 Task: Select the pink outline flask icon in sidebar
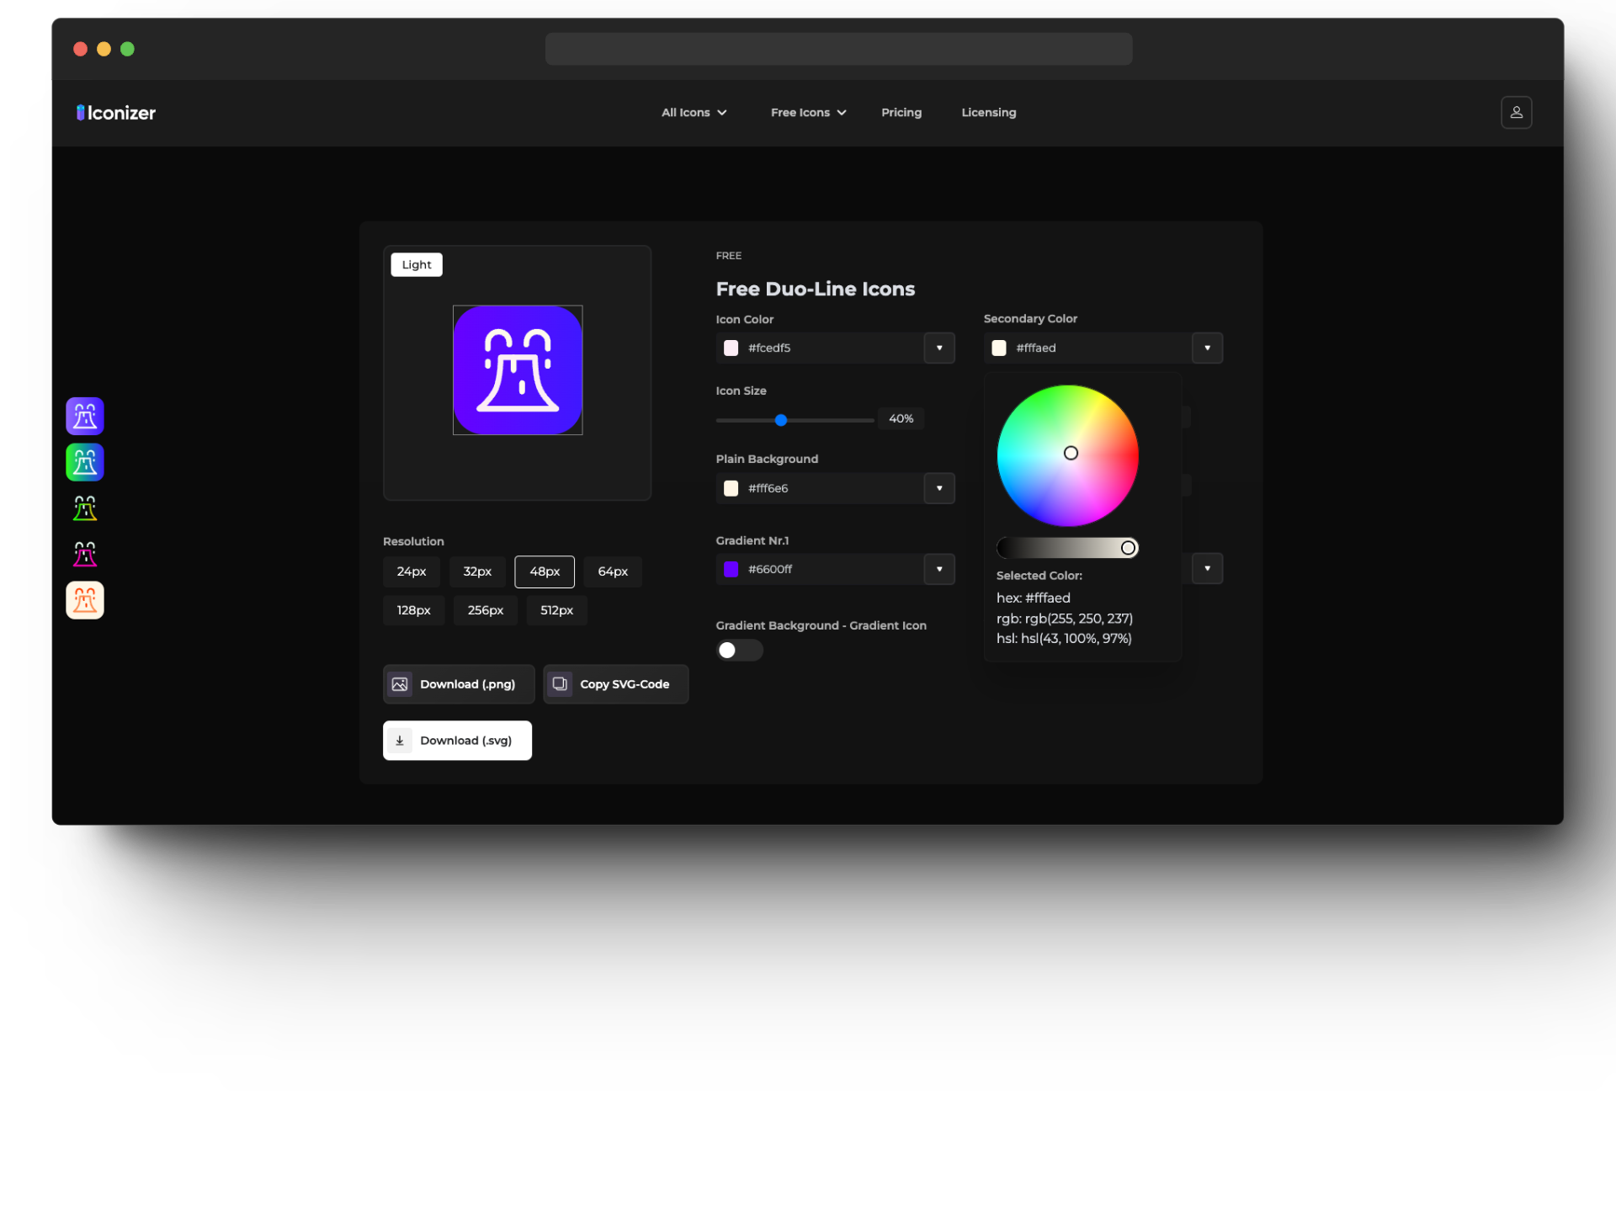[84, 554]
